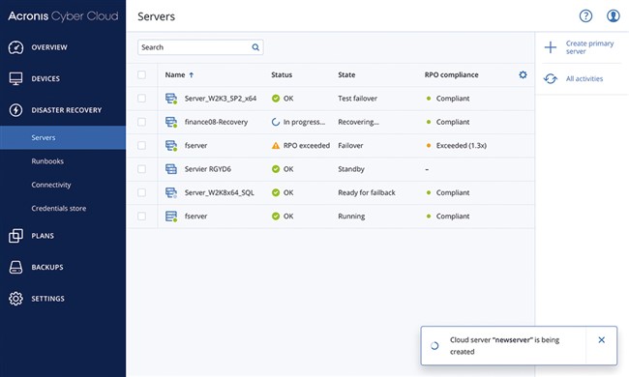The height and width of the screenshot is (377, 629).
Task: Sort by Name column header
Action: click(x=175, y=75)
